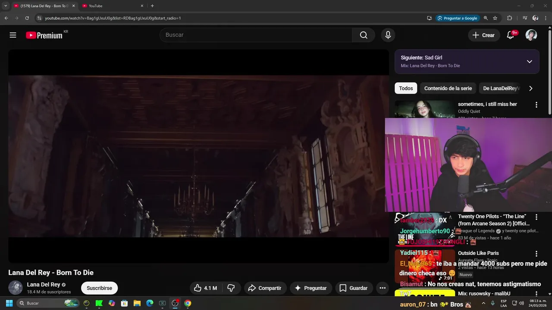The image size is (552, 310).
Task: Close the Lana Del Rey tab
Action: point(73,6)
